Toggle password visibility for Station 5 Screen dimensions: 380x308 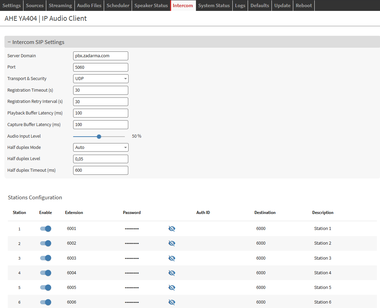tap(172, 288)
